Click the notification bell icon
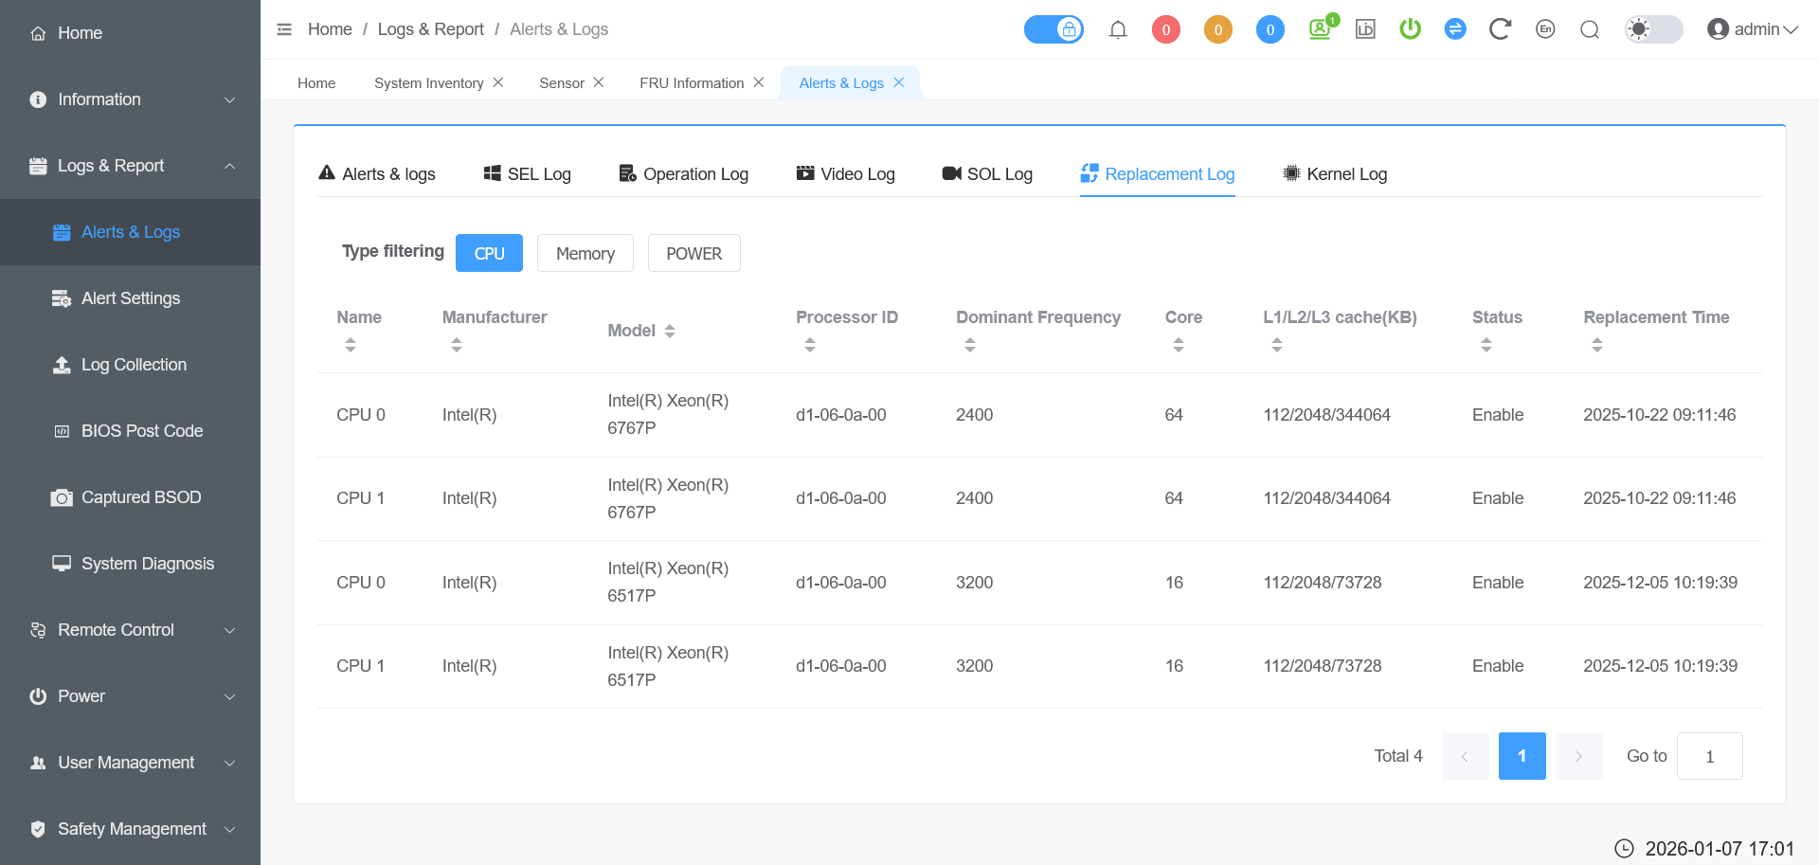 (1118, 29)
